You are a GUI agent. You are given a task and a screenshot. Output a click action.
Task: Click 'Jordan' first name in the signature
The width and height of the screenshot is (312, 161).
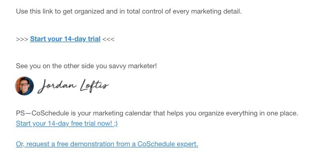pyautogui.click(x=57, y=87)
